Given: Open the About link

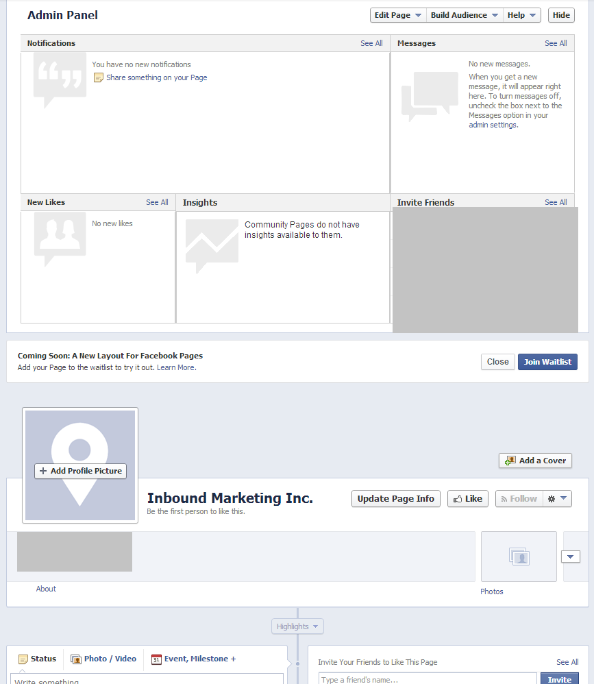Looking at the screenshot, I should pyautogui.click(x=46, y=589).
